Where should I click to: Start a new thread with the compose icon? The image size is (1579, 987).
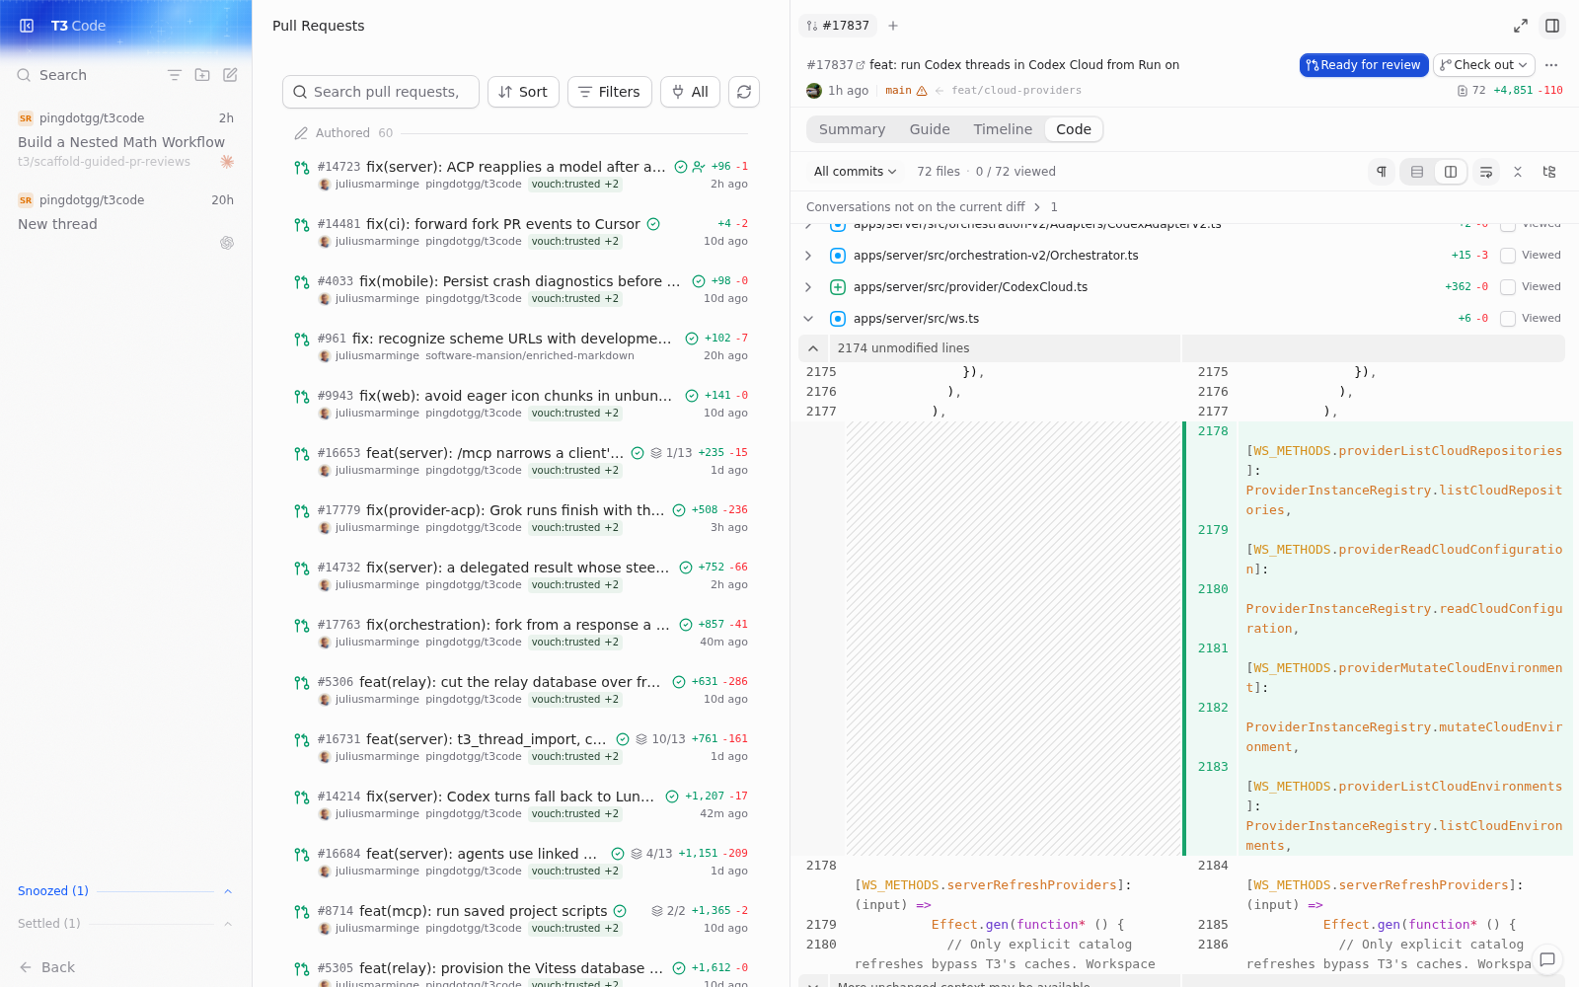point(230,75)
